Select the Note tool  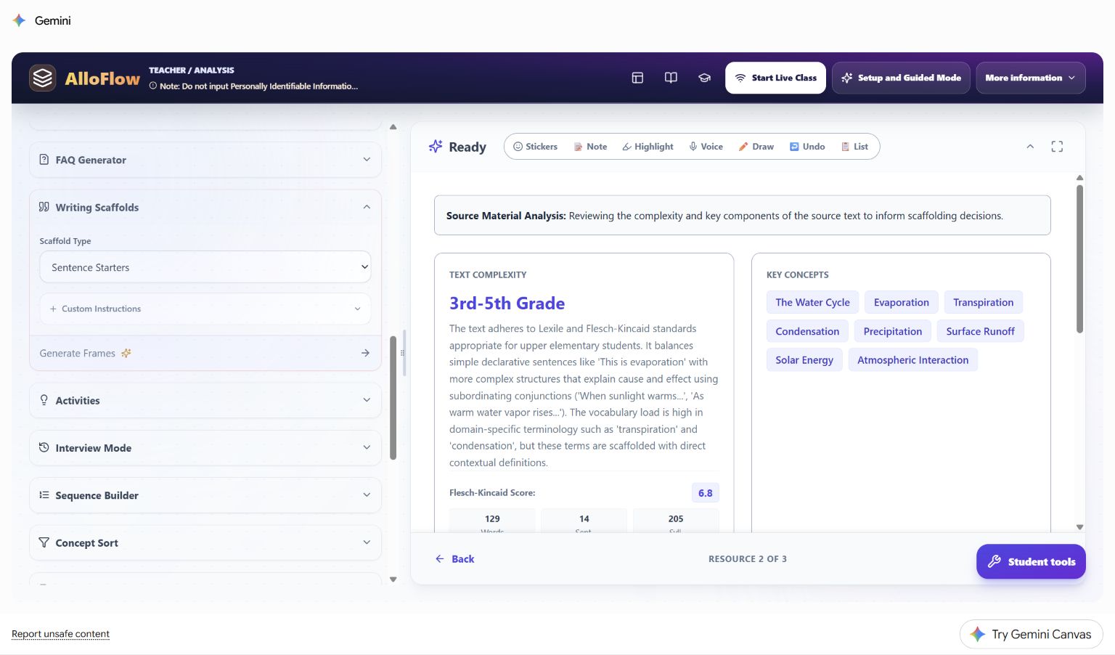pyautogui.click(x=590, y=147)
